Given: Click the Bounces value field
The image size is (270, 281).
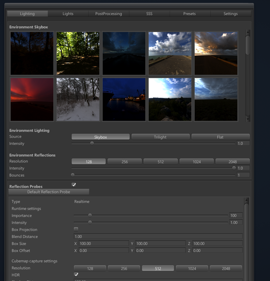Looking at the screenshot, I should (243, 175).
